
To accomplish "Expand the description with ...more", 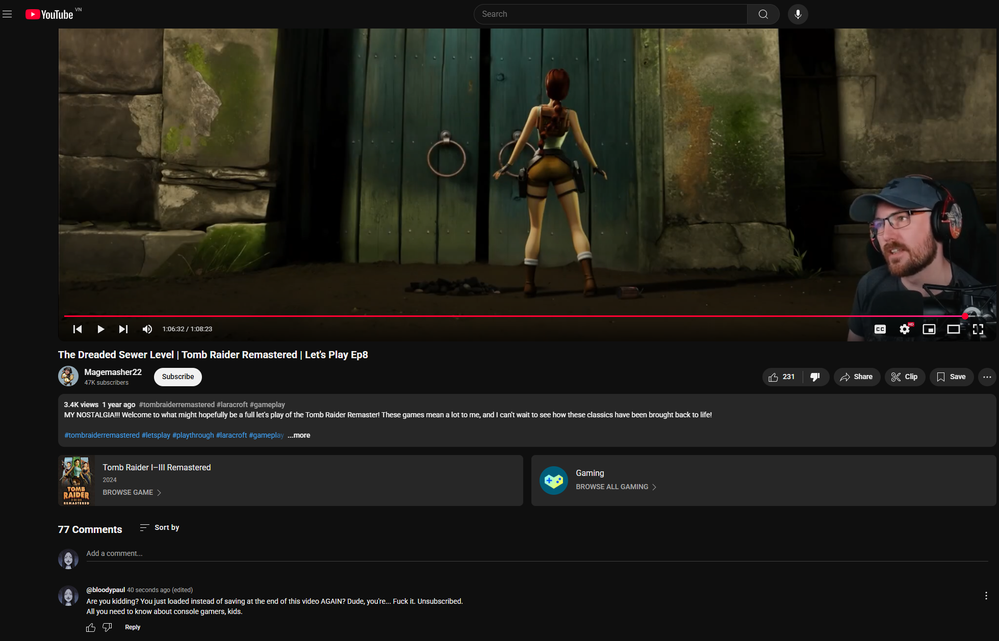I will (x=299, y=435).
